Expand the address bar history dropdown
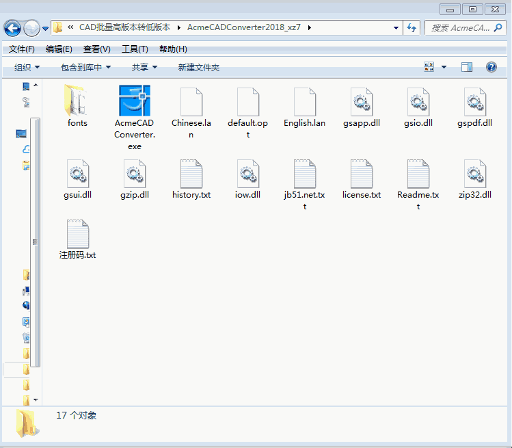The image size is (512, 448). click(x=396, y=28)
